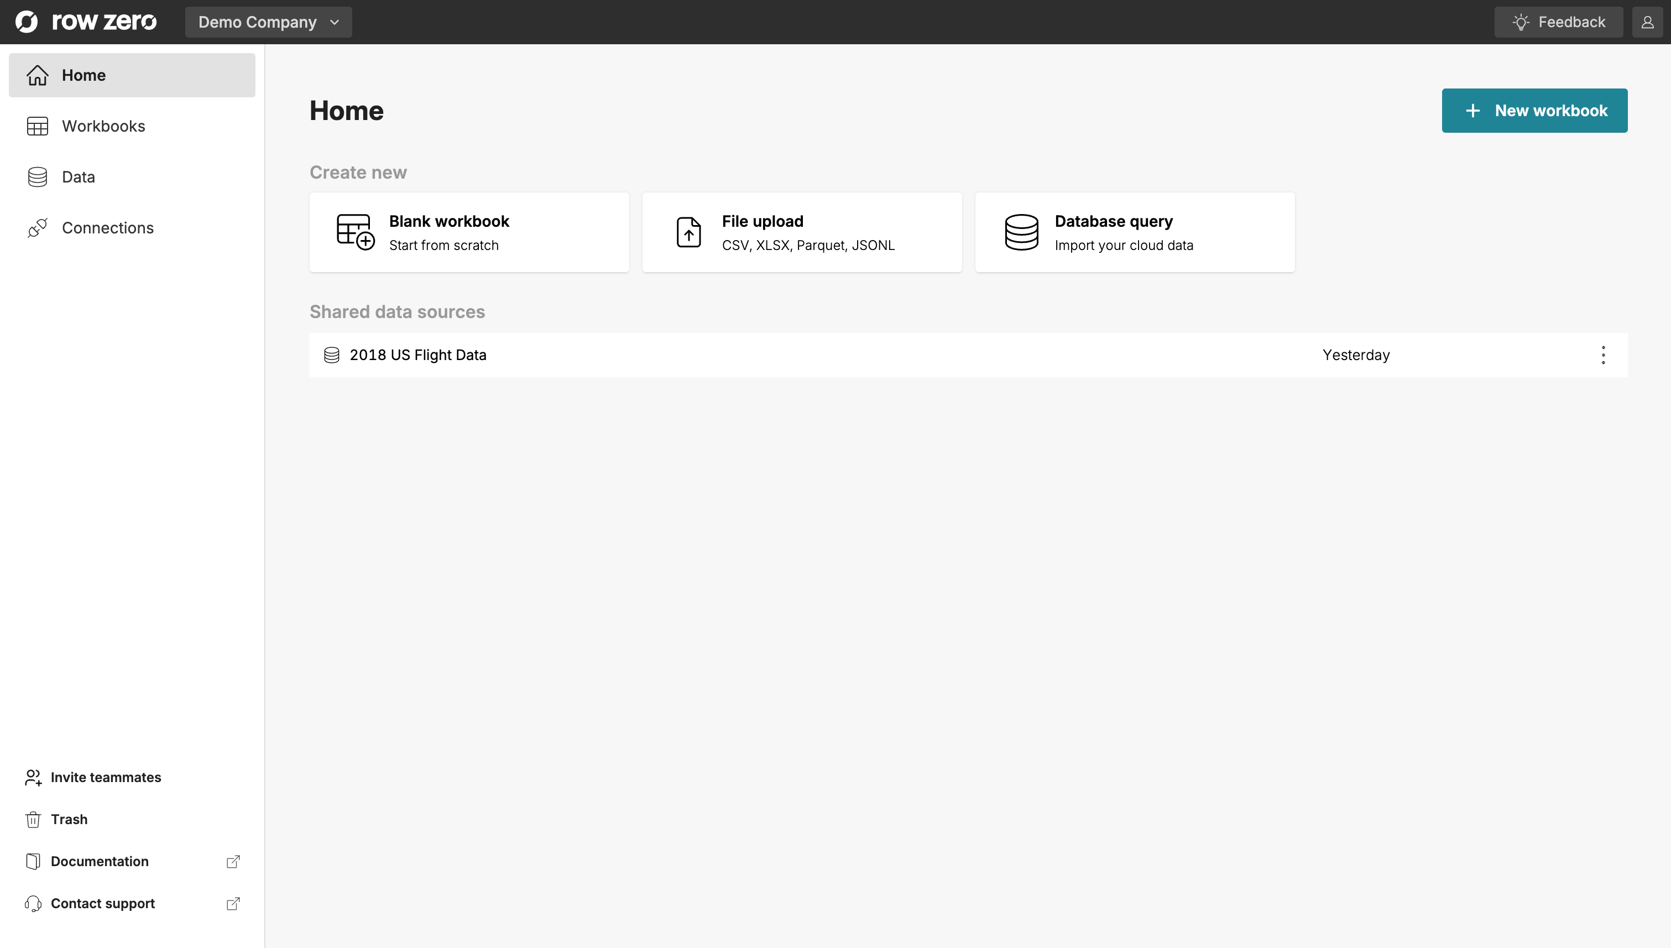Viewport: 1671px width, 948px height.
Task: Click the Yesterday date text
Action: [1356, 355]
